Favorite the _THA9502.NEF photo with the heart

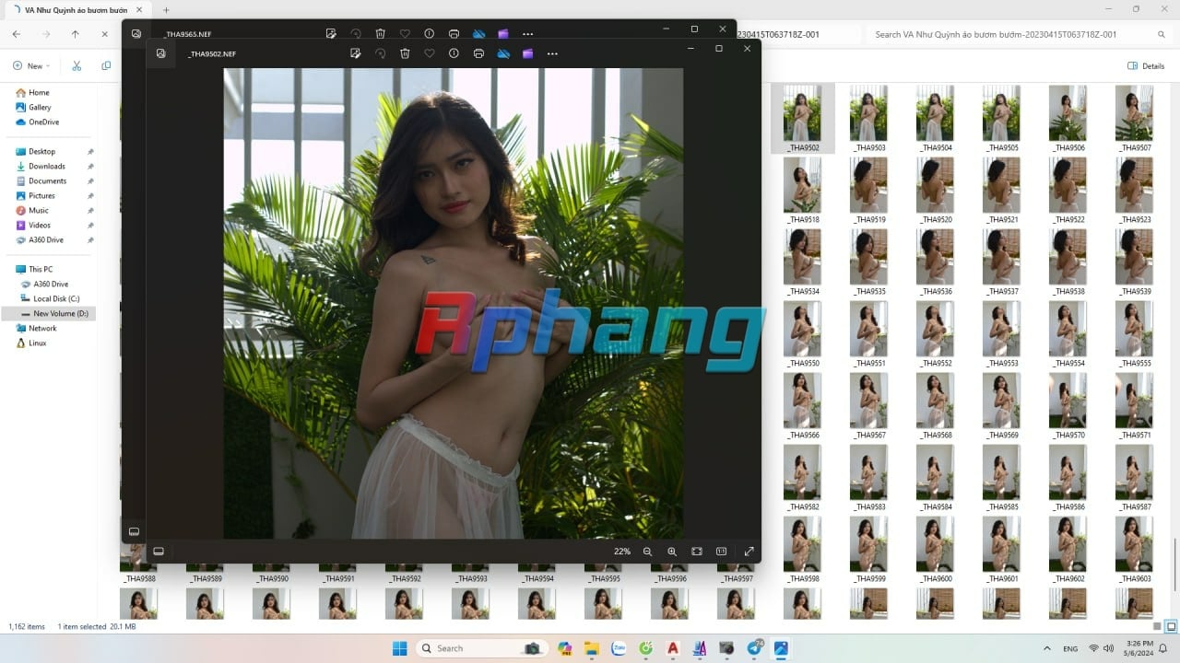tap(429, 53)
